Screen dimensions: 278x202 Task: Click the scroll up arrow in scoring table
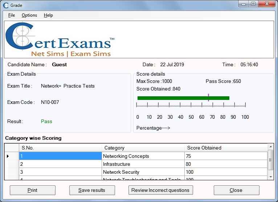[270, 147]
